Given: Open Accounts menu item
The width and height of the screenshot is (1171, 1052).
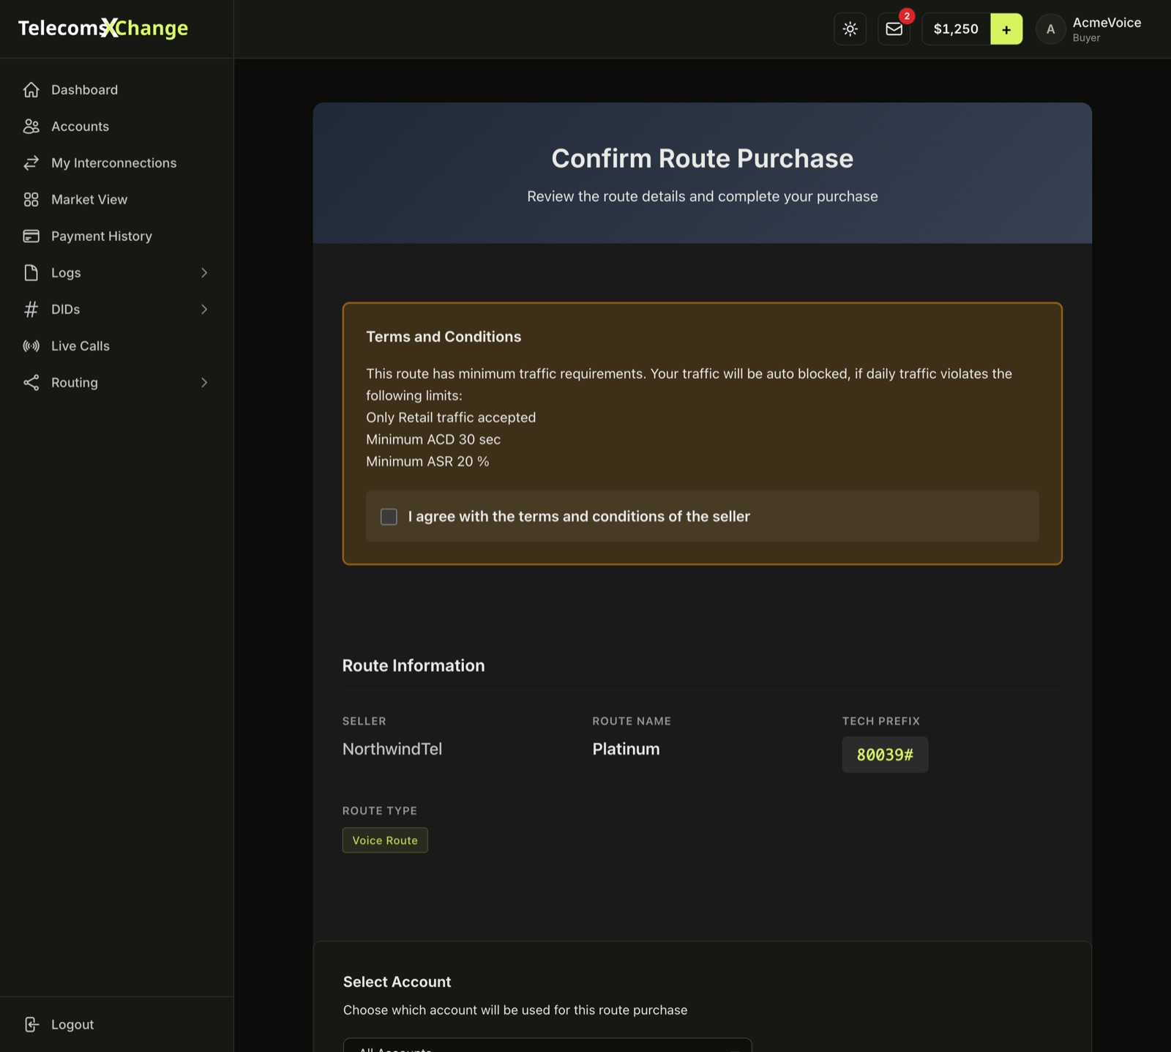Looking at the screenshot, I should [117, 126].
